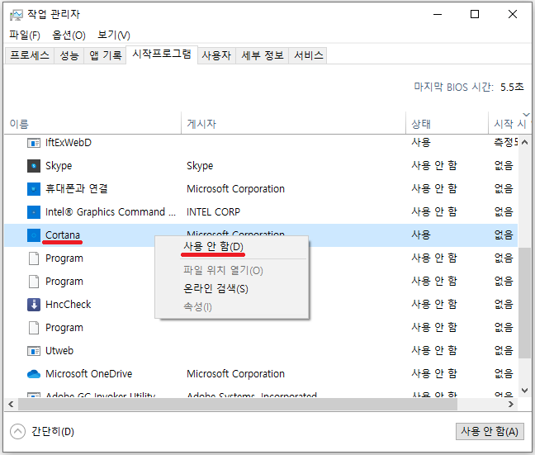Sort by the 게시자 column header
This screenshot has width=535, height=455.
click(x=293, y=124)
